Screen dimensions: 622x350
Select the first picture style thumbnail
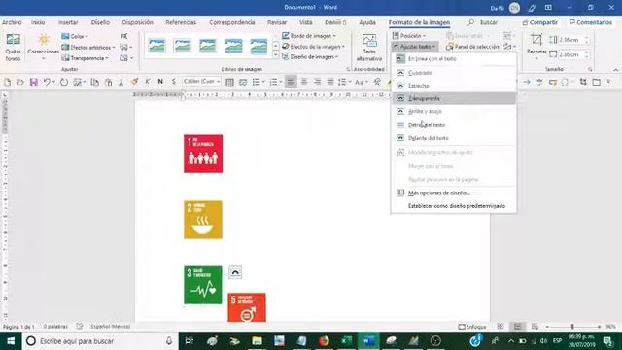156,46
